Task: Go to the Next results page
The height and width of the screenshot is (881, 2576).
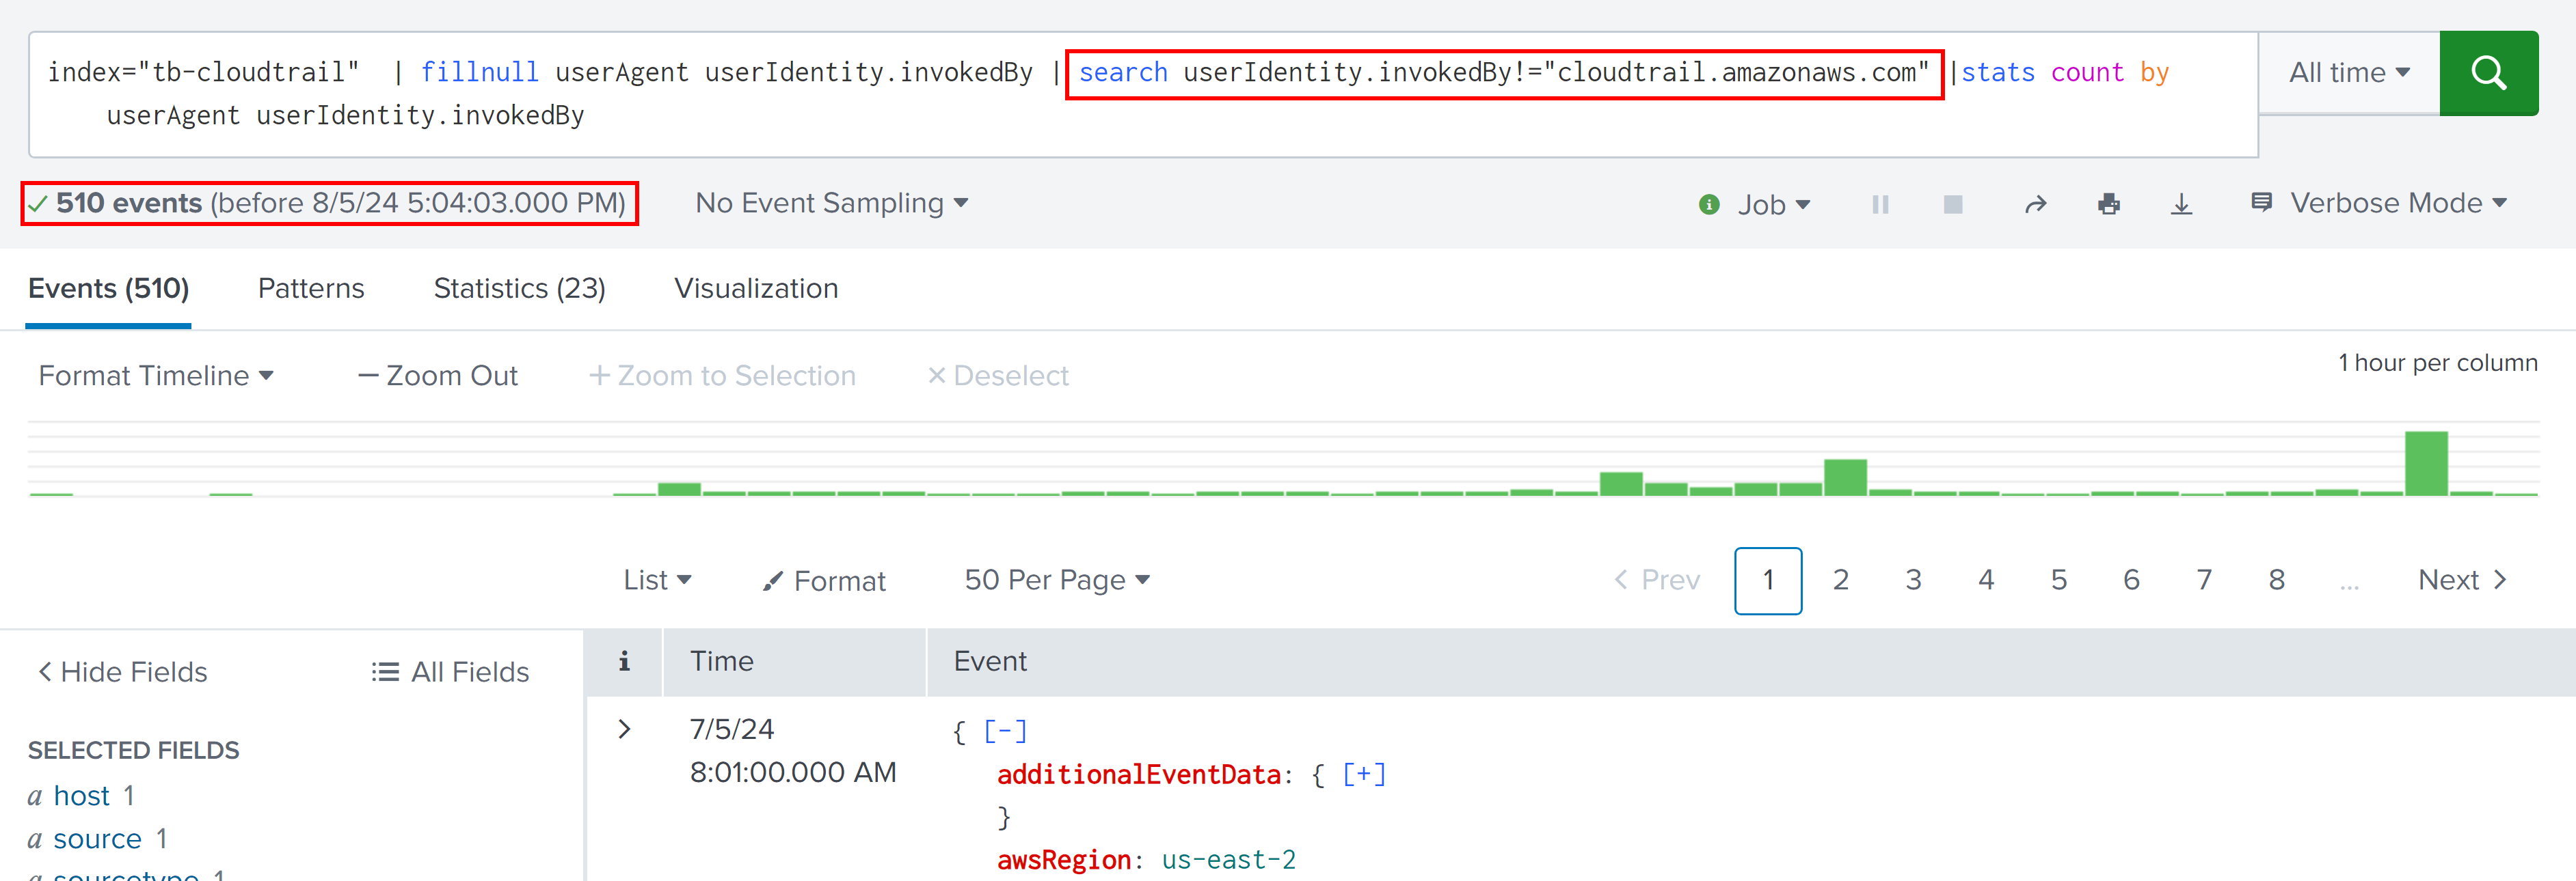Action: (x=2461, y=579)
